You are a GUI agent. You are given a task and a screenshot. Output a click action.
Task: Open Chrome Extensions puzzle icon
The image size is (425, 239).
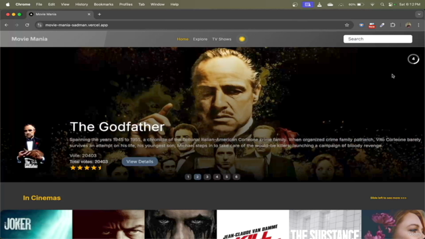(392, 25)
